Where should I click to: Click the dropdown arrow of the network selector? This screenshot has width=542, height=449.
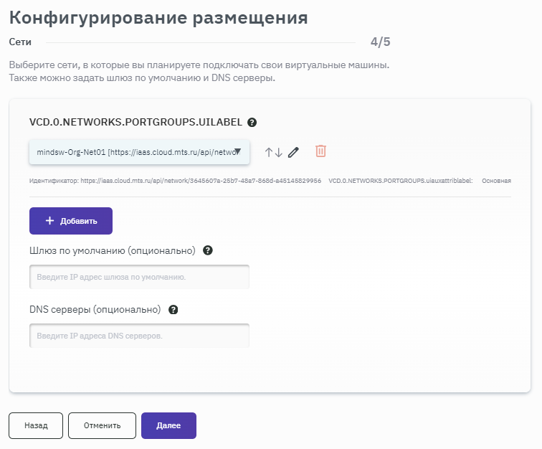[x=238, y=151]
